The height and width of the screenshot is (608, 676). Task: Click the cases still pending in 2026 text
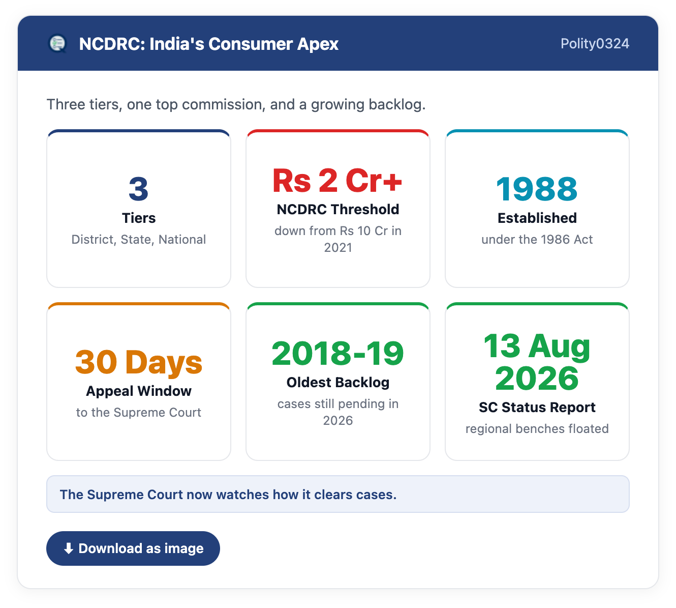(338, 412)
